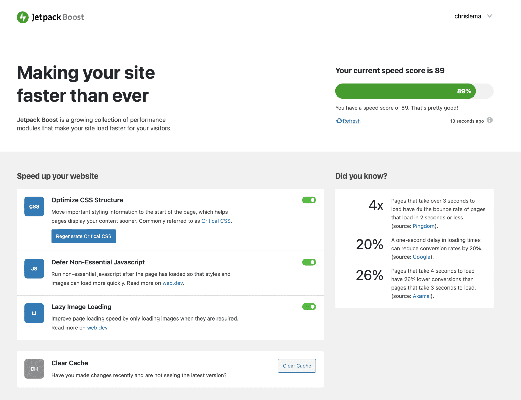Click the Jetpack lightning bolt logo icon
The image size is (521, 400).
[x=23, y=17]
